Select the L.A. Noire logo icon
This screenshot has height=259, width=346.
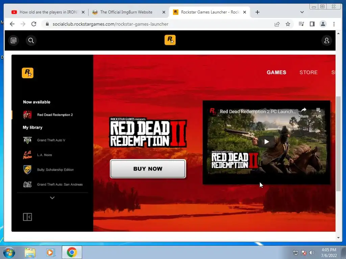coord(27,155)
